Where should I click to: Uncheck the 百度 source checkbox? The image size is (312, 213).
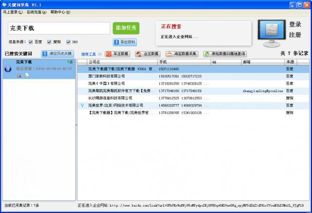[31, 42]
